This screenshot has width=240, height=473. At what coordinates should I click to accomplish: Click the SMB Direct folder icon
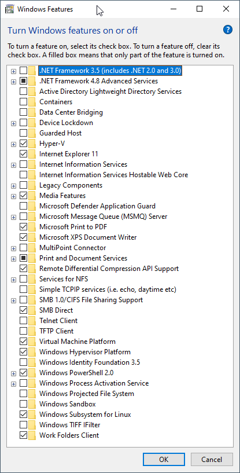click(32, 310)
